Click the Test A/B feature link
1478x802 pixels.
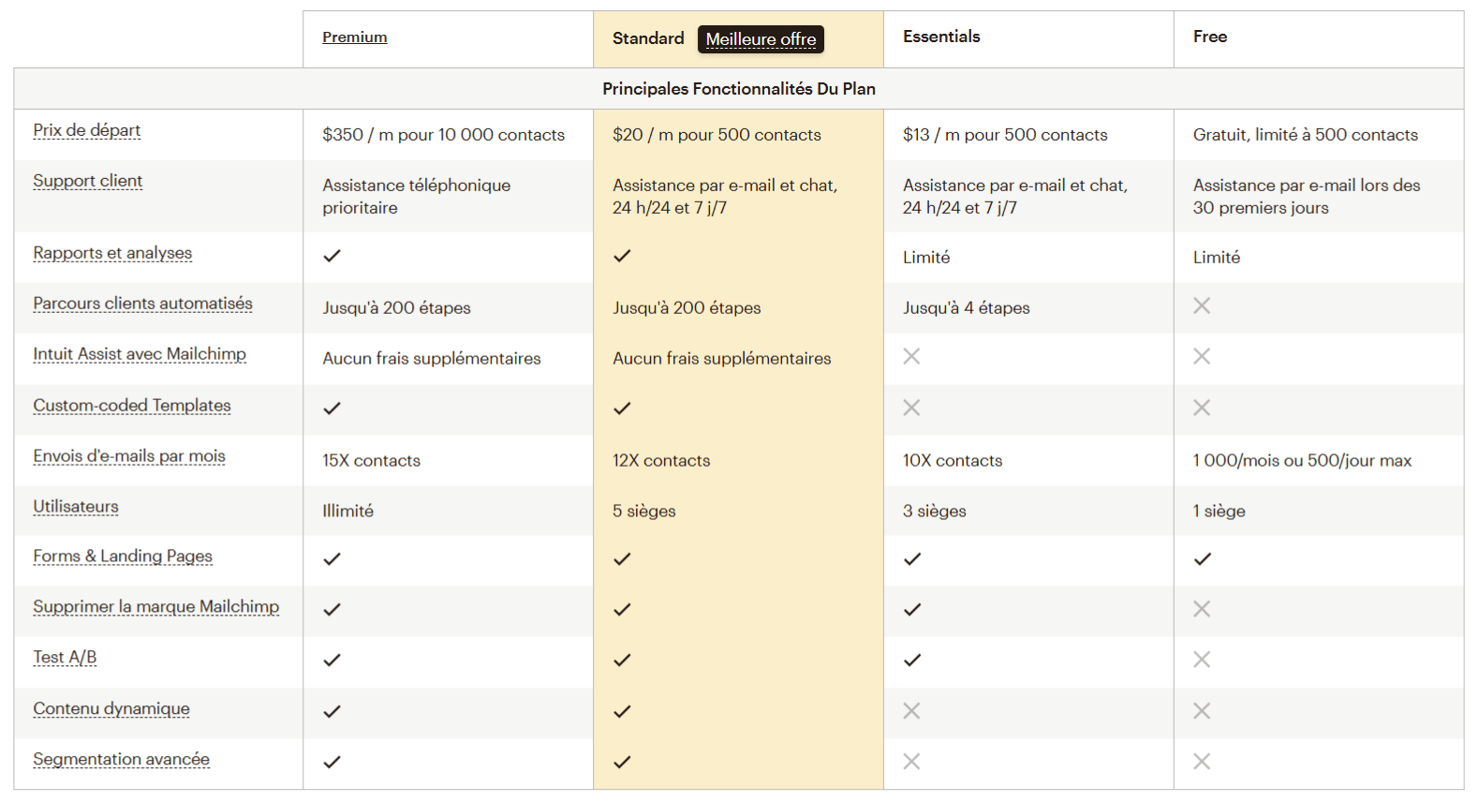coord(65,658)
